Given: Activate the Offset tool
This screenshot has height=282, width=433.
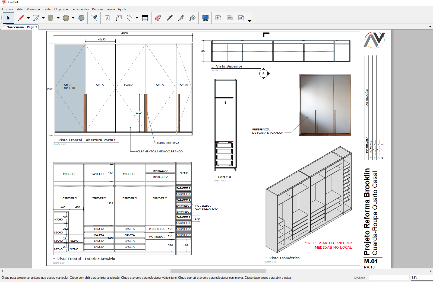Looking at the screenshot, I should point(94,18).
